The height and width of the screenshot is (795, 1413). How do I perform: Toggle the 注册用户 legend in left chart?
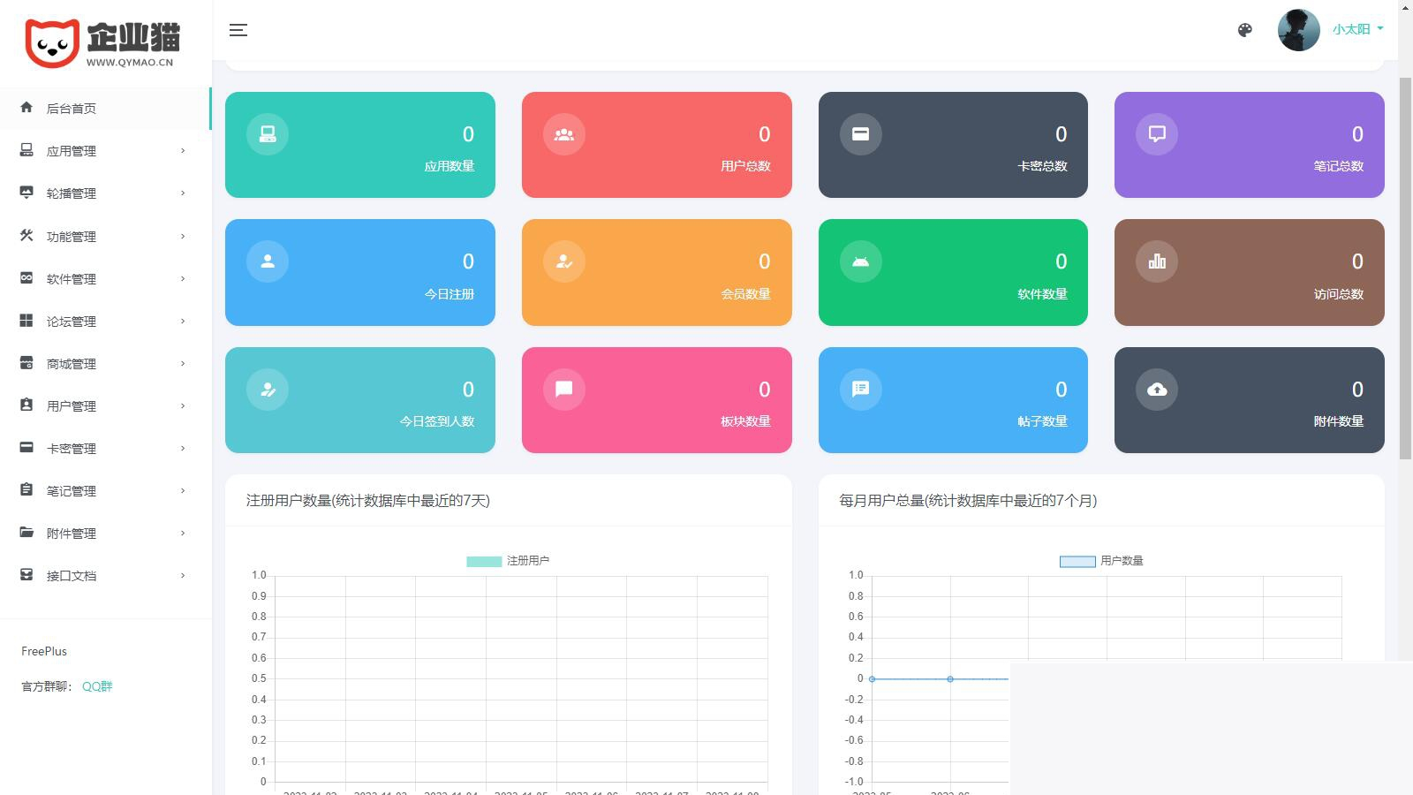[507, 560]
